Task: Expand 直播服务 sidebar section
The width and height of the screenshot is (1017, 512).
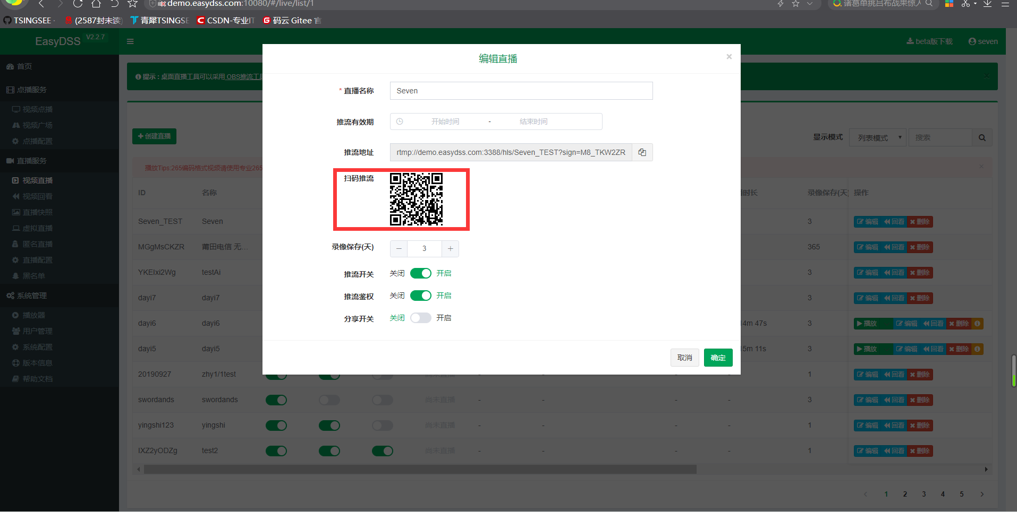Action: point(27,161)
